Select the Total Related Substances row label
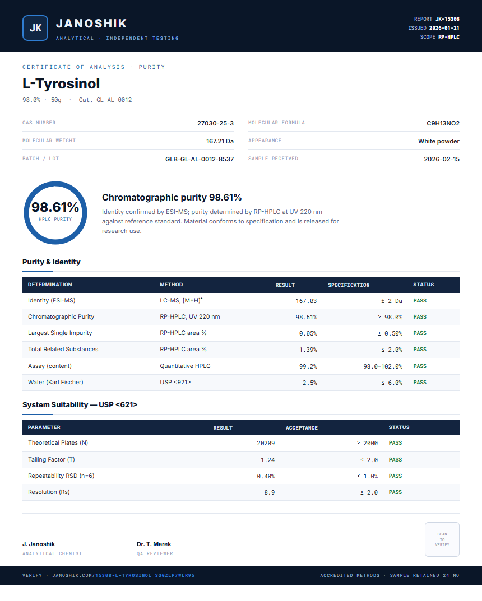 click(x=63, y=349)
